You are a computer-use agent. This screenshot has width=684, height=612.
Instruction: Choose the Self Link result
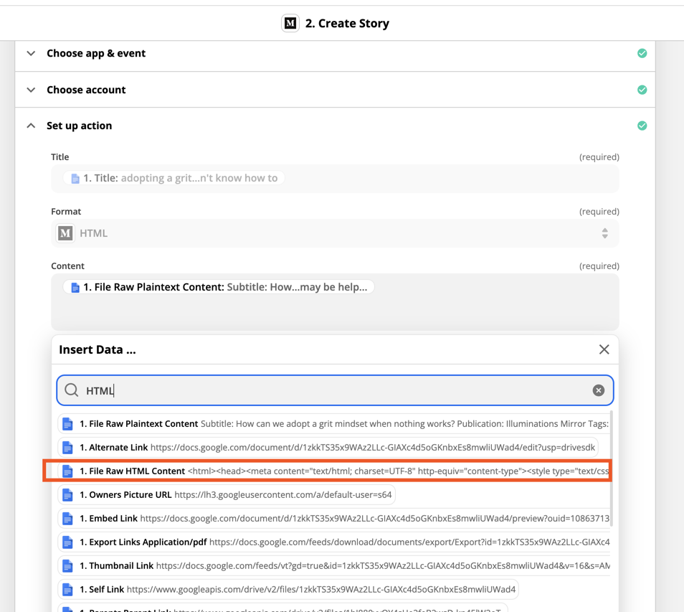tap(288, 589)
